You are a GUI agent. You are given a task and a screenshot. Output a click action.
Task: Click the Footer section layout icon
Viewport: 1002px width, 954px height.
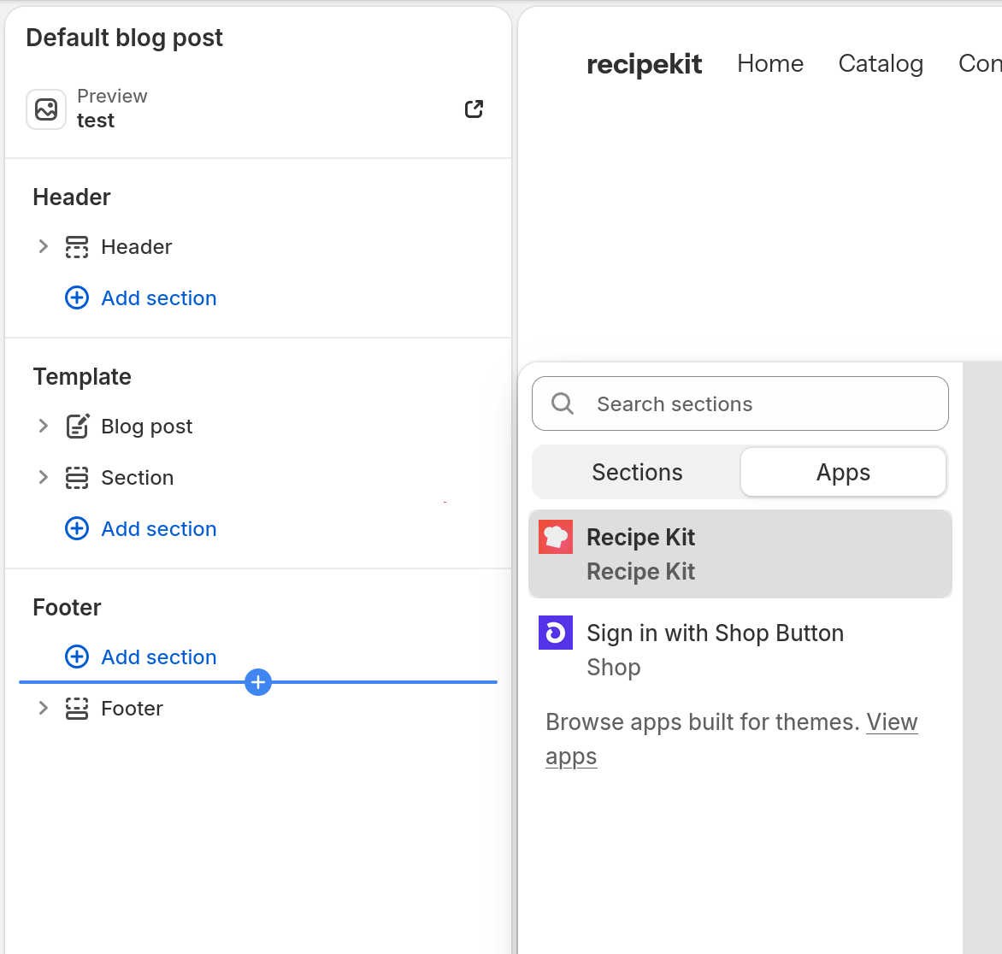pyautogui.click(x=77, y=709)
